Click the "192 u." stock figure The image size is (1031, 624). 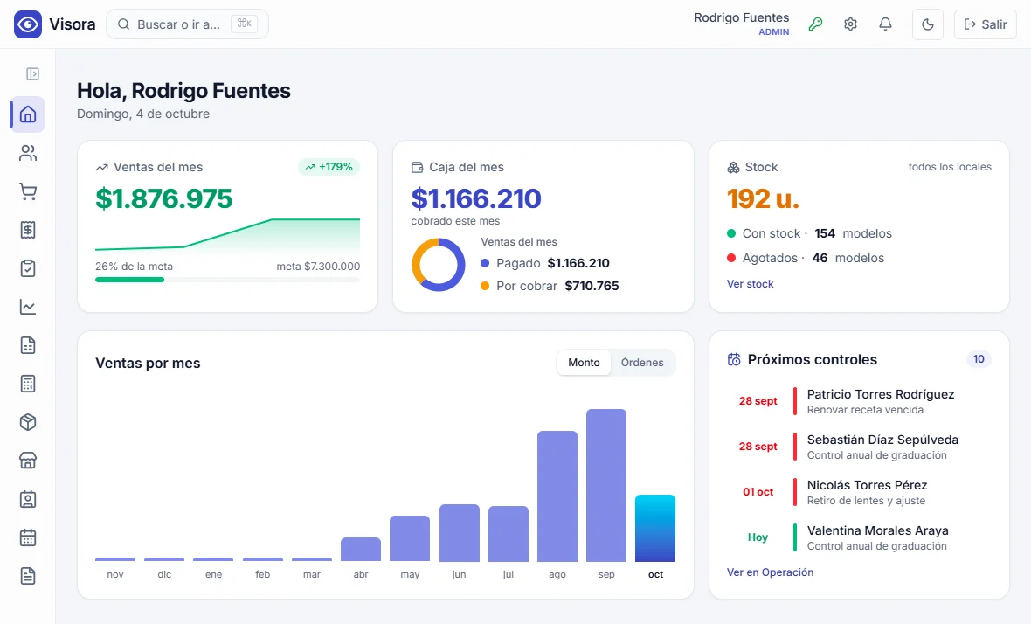(764, 198)
